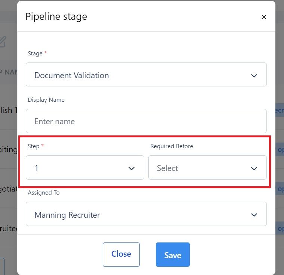This screenshot has width=284, height=275.
Task: Click the Assigned To label
Action: click(44, 192)
